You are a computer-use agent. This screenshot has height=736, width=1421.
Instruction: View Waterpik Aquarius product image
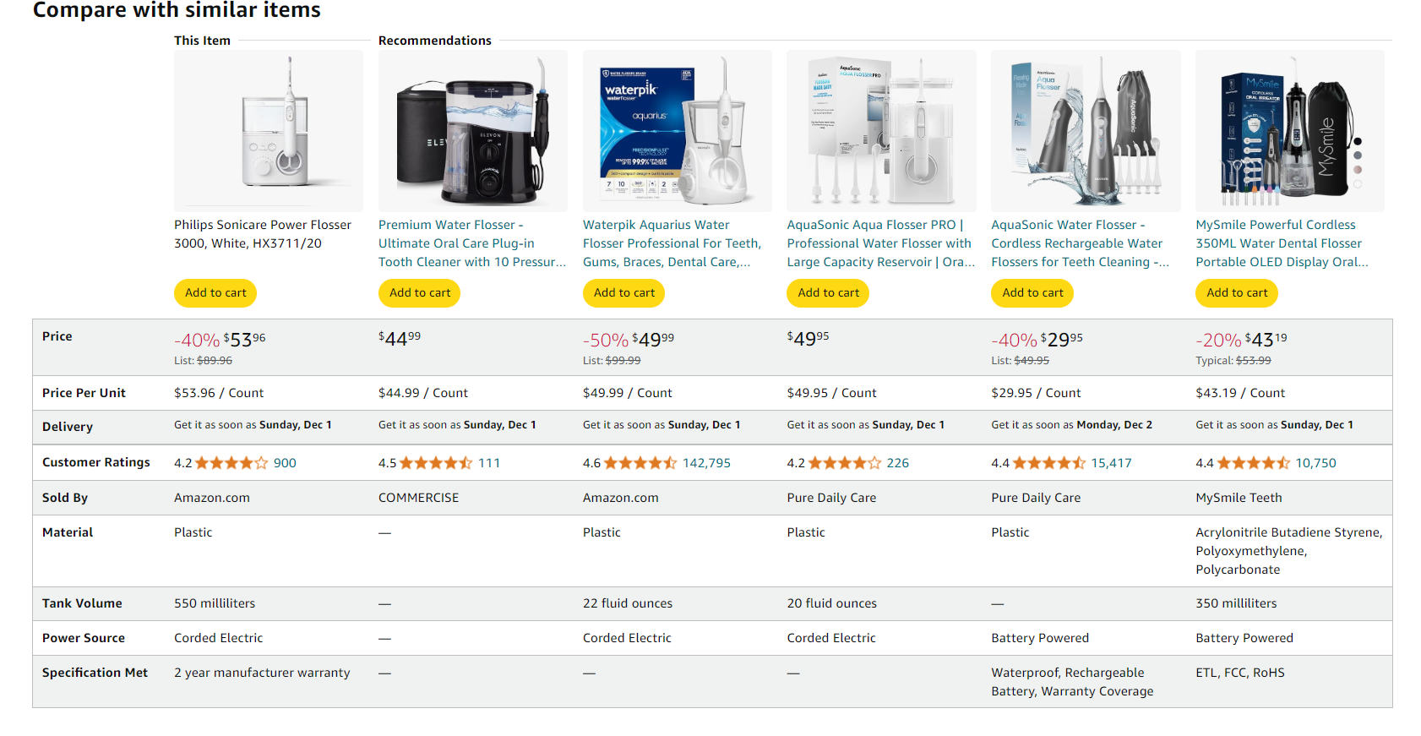pos(678,131)
